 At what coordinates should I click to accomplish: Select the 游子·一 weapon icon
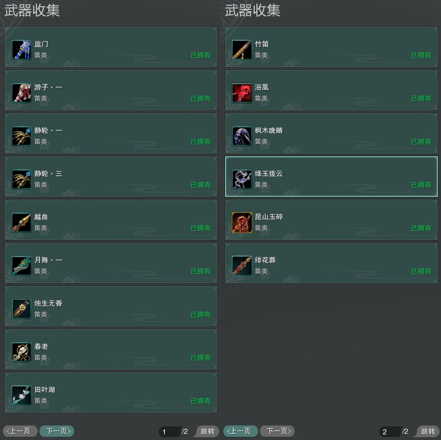(22, 93)
